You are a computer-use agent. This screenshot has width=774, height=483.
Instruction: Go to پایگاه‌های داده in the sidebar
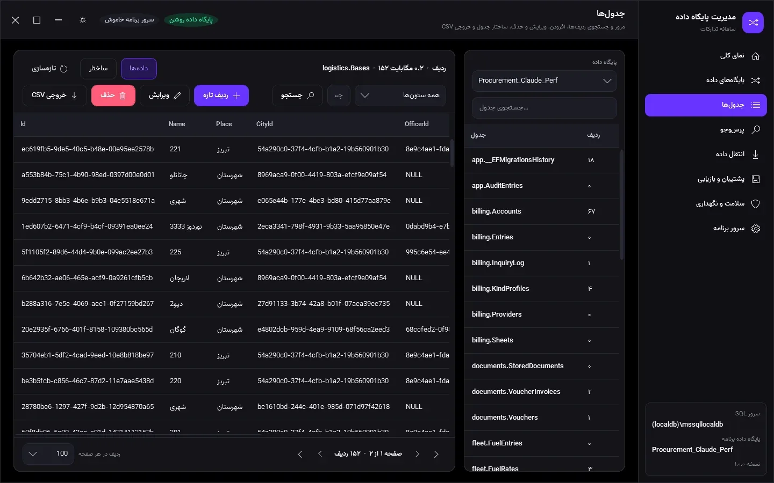click(706, 80)
